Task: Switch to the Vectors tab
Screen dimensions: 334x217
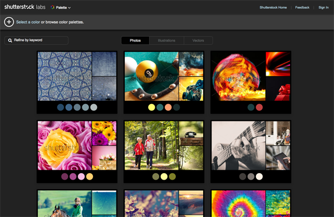Action: 198,41
